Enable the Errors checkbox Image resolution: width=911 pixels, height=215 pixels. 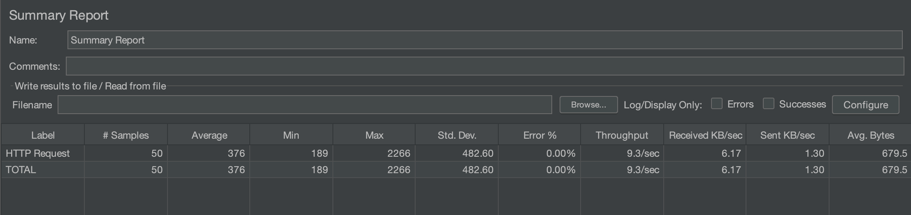717,104
